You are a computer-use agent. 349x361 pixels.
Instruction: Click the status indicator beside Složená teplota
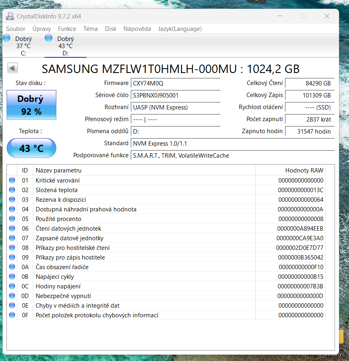click(12, 190)
